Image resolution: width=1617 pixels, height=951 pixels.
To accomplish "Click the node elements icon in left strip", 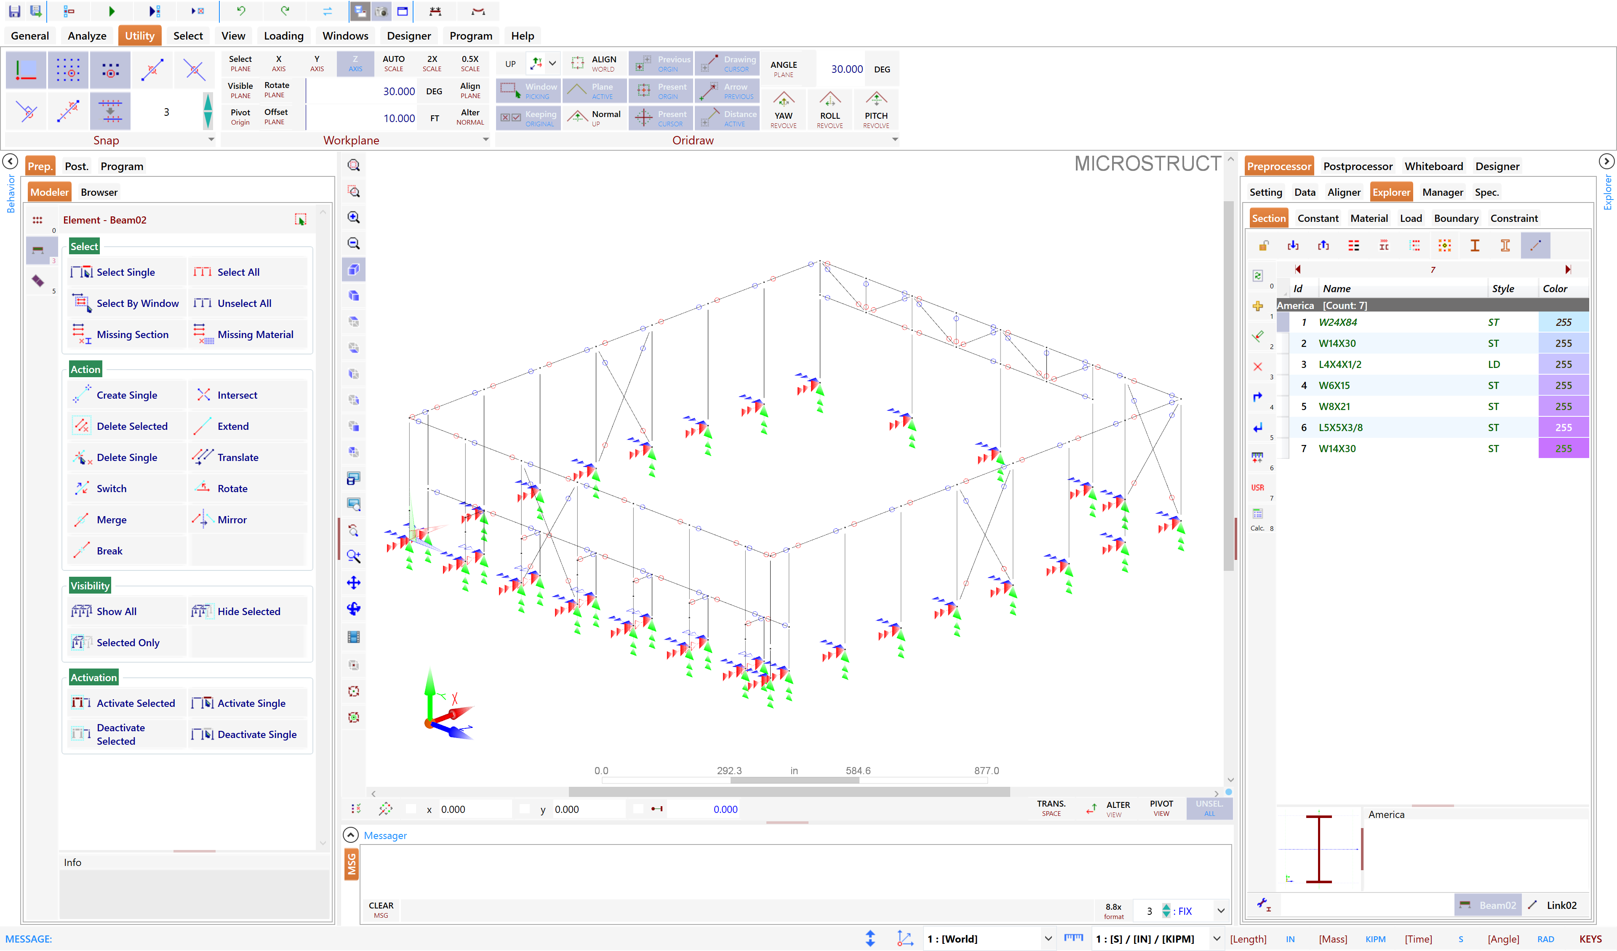I will pyautogui.click(x=37, y=220).
